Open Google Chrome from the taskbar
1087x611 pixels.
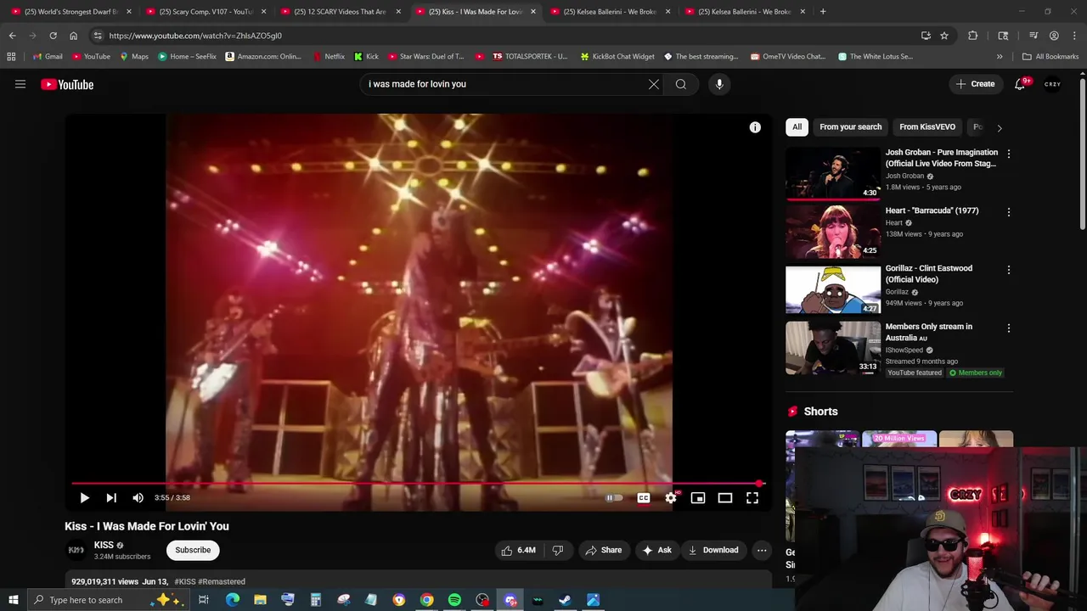[x=426, y=600]
